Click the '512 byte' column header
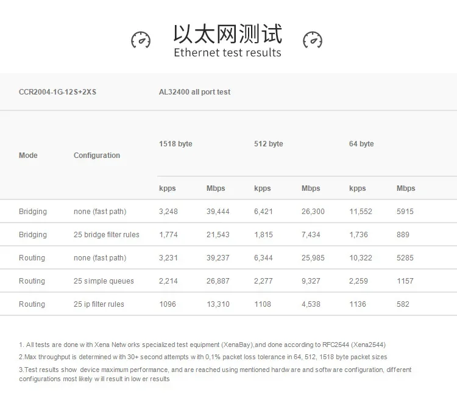The width and height of the screenshot is (457, 408). tap(269, 144)
